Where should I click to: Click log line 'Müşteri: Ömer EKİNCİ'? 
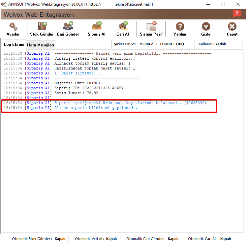point(52,83)
